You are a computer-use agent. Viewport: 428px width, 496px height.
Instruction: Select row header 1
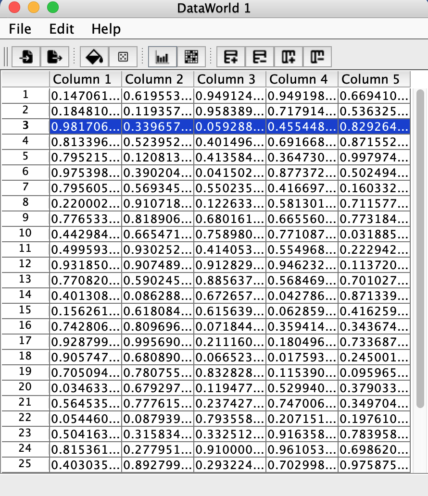point(25,95)
